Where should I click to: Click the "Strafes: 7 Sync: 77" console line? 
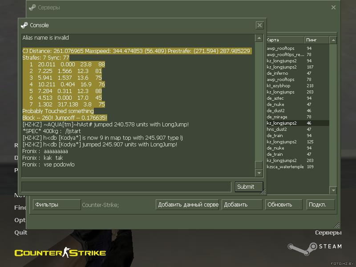[x=46, y=58]
